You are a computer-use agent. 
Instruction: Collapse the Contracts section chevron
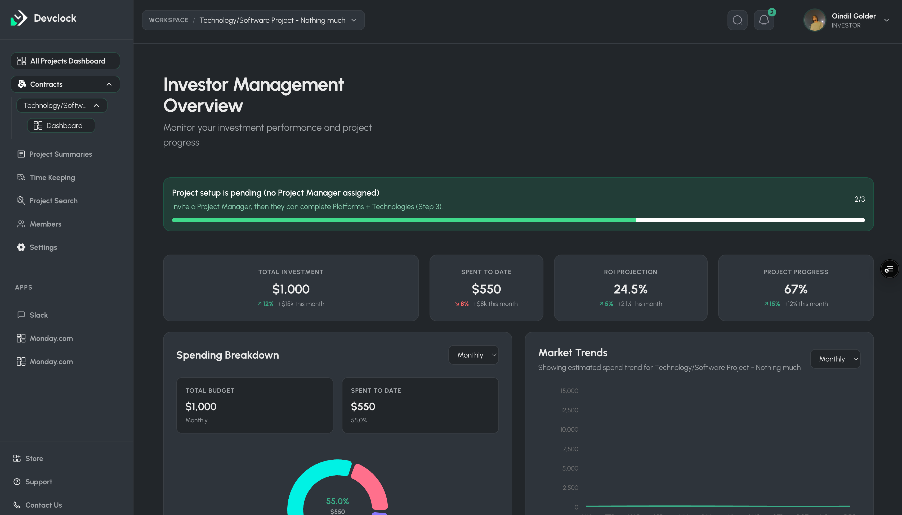[x=109, y=84]
